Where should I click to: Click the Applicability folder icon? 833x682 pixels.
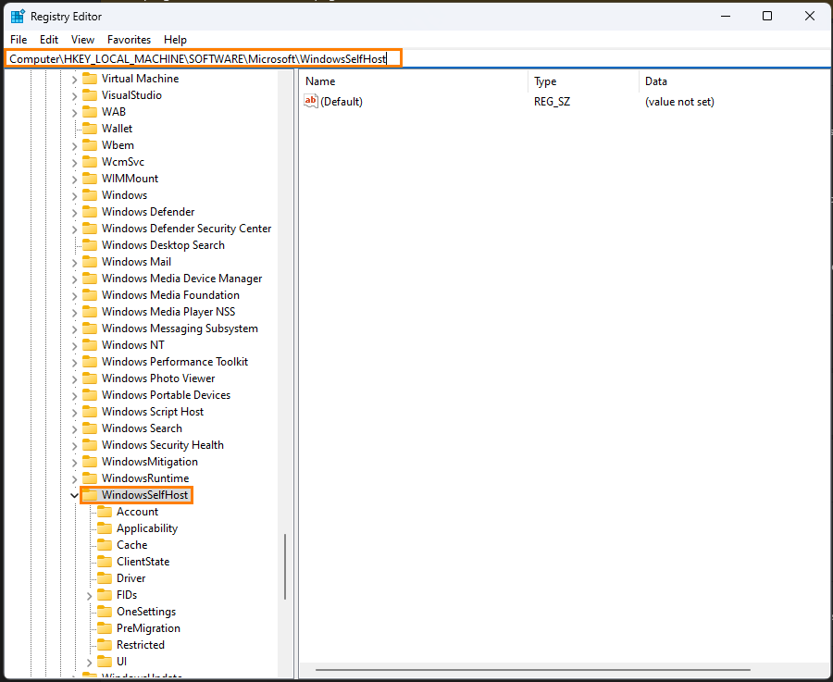[105, 528]
